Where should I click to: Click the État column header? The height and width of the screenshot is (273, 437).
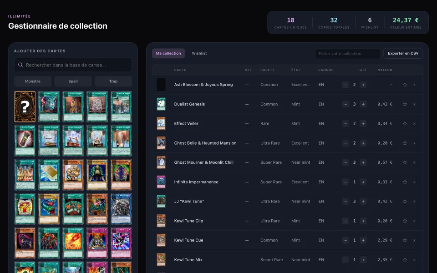[x=296, y=70]
